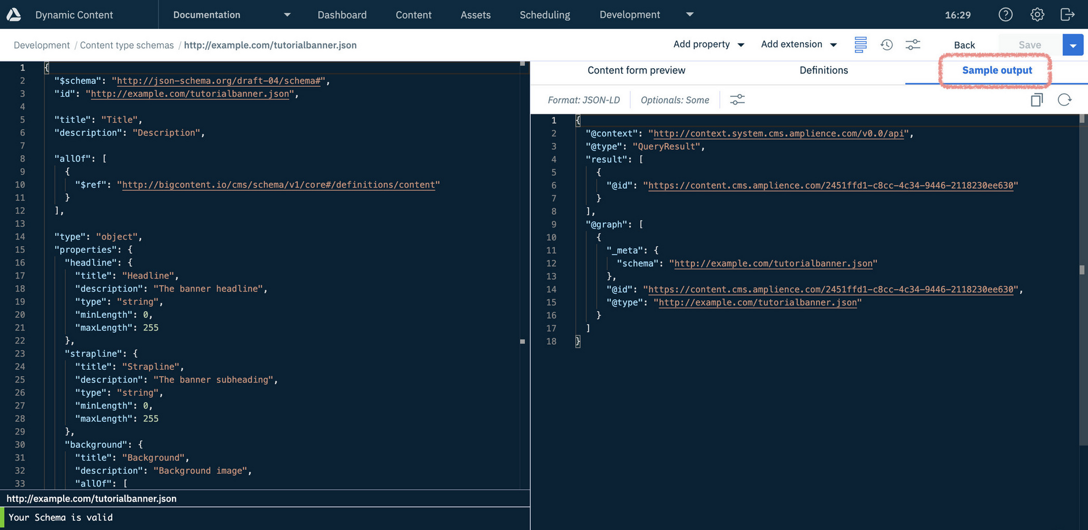
Task: Refresh the sample output
Action: click(x=1064, y=100)
